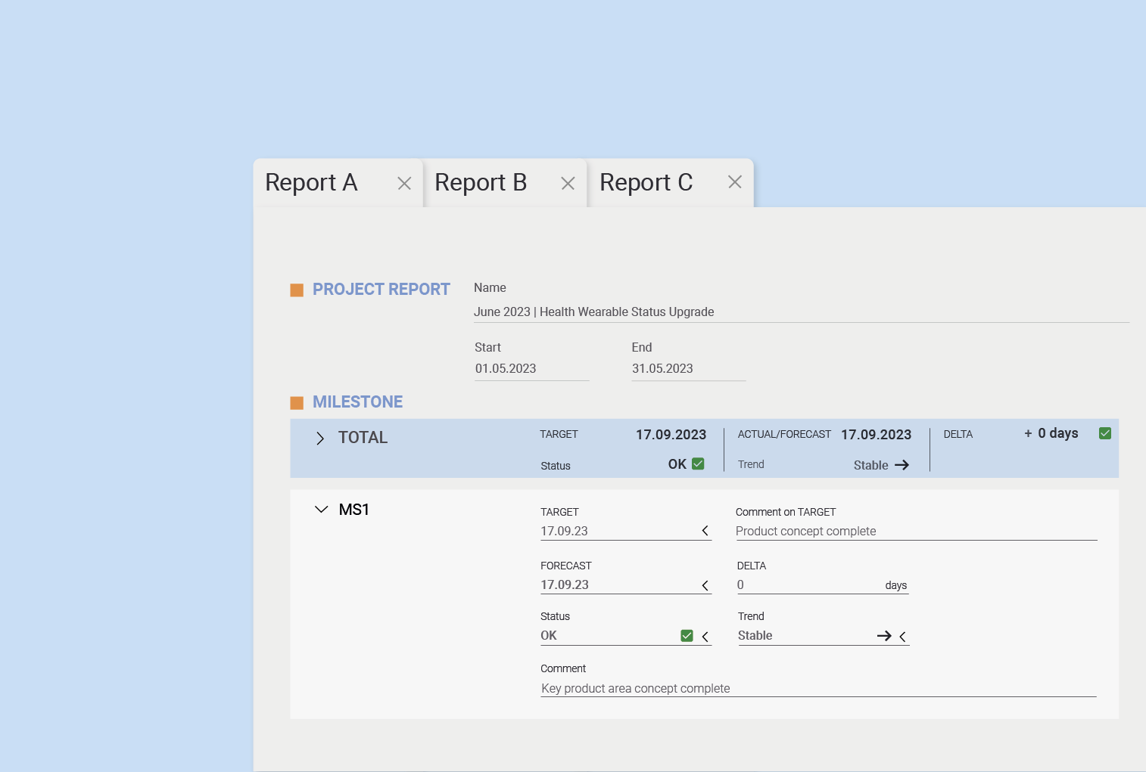Collapse the MS1 milestone section
The height and width of the screenshot is (772, 1146).
pos(321,510)
